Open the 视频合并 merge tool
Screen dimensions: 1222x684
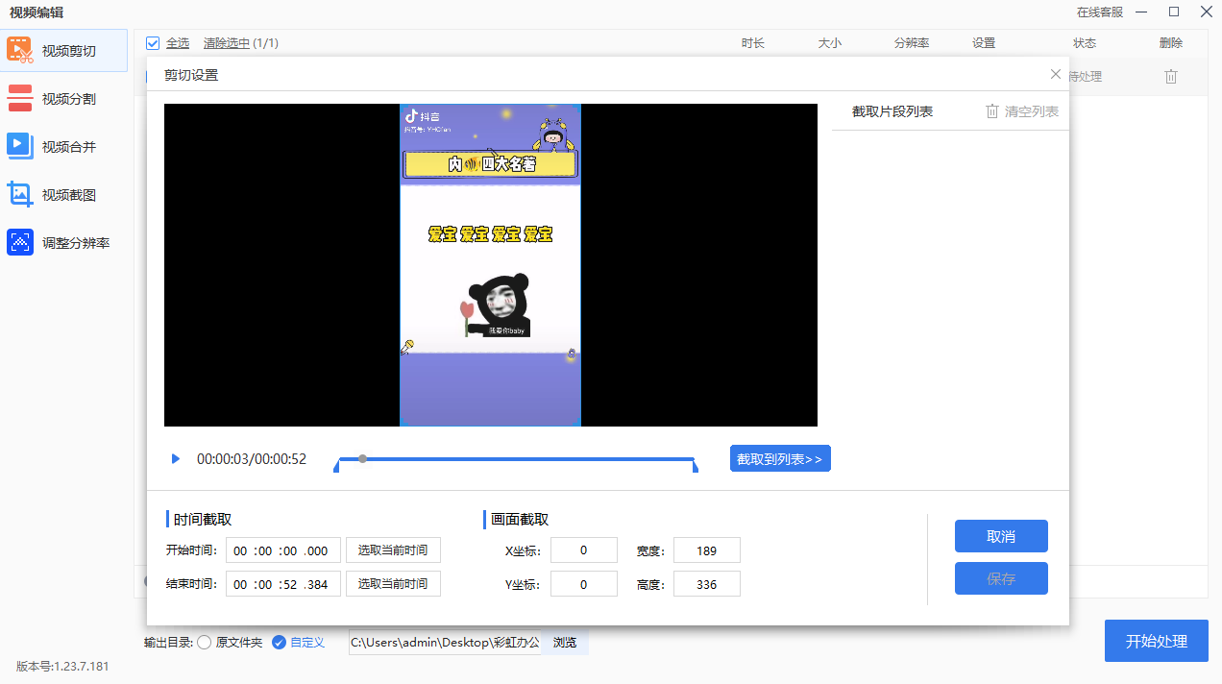coord(63,147)
